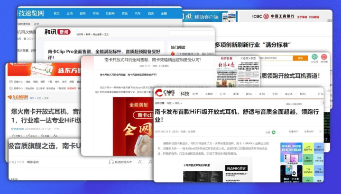Open 平板 in the 中华网 nav
The width and height of the screenshot is (341, 194).
click(x=275, y=94)
